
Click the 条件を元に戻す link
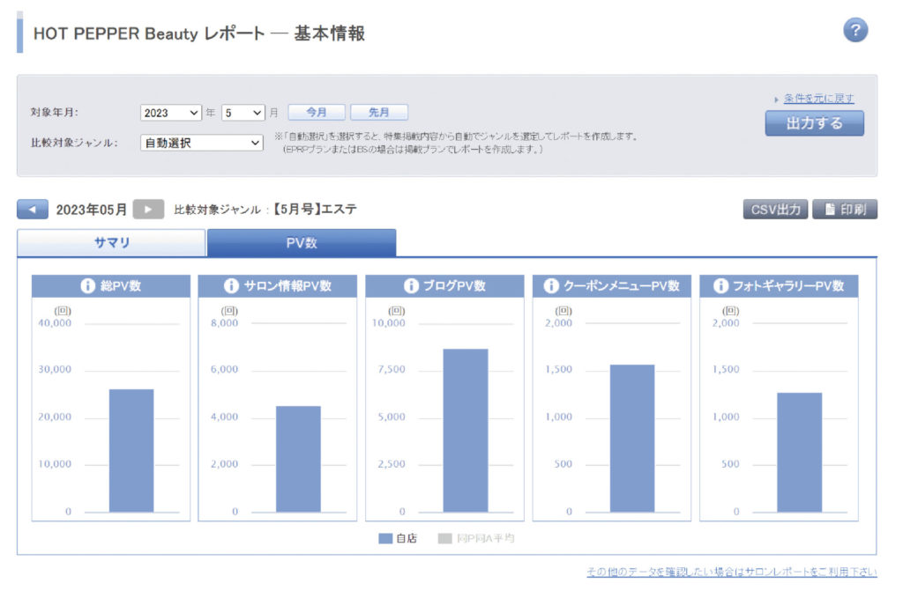tap(818, 99)
